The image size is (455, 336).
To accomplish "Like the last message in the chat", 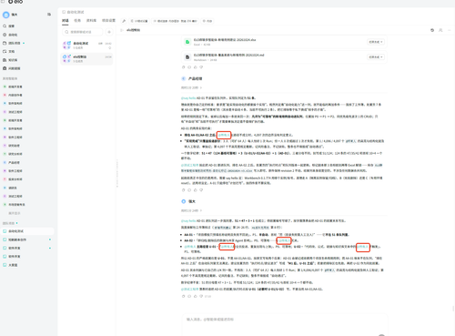I will point(196,296).
